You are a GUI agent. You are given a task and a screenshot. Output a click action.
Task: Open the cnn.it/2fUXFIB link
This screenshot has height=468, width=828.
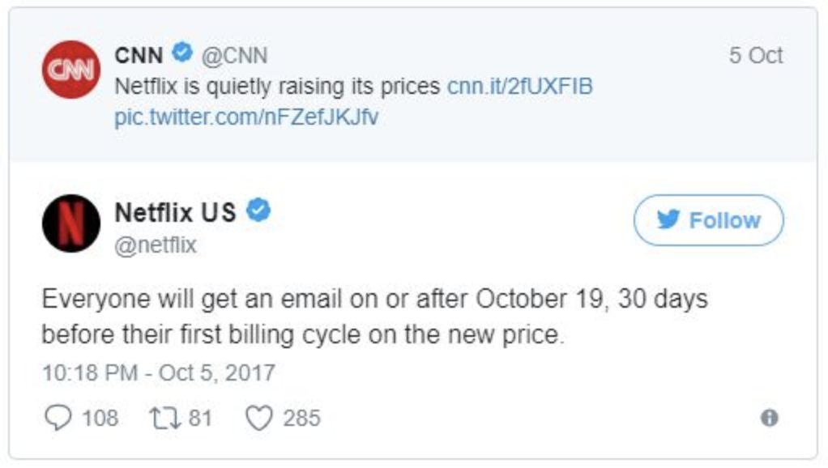coord(520,86)
